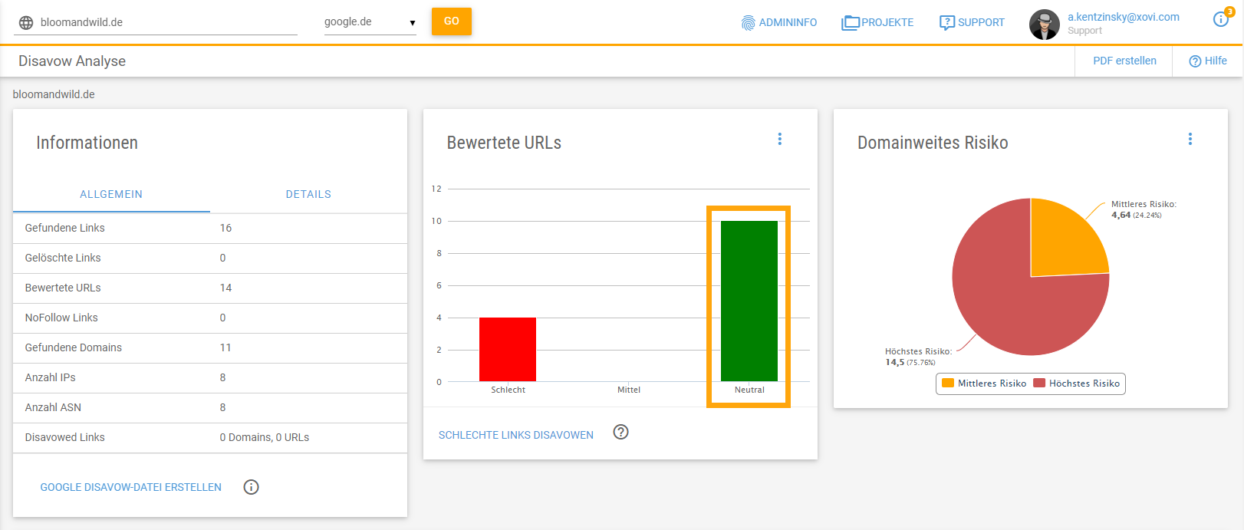This screenshot has height=530, width=1244.
Task: Click the info icon next to Google Disavow-Datei Erstellen
Action: pos(251,487)
